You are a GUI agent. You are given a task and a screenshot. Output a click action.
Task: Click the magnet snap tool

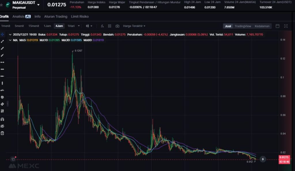coord(2,119)
